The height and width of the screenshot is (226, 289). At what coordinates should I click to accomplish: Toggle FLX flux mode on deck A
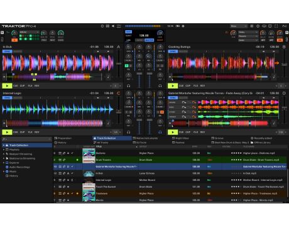[x=30, y=86]
